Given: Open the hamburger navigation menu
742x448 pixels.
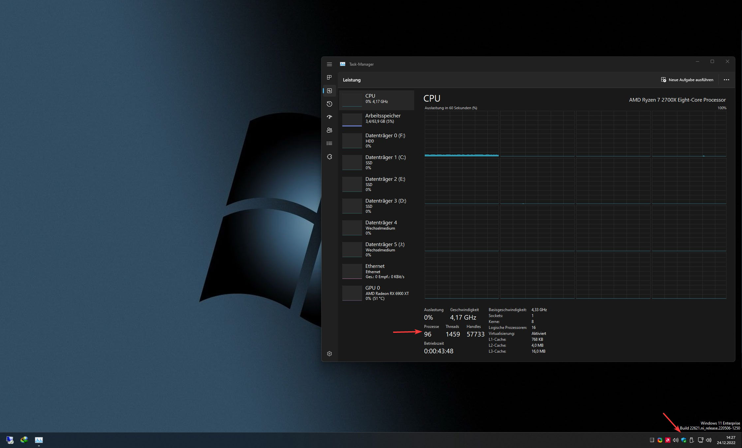Looking at the screenshot, I should coord(329,64).
